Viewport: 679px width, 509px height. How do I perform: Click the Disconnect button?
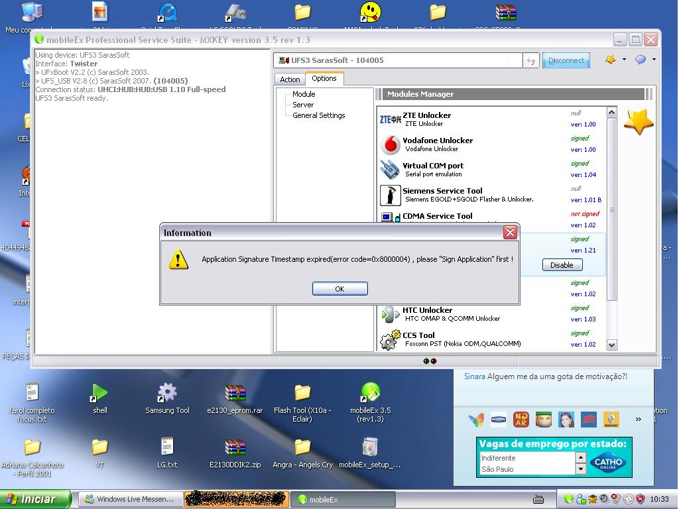tap(566, 60)
